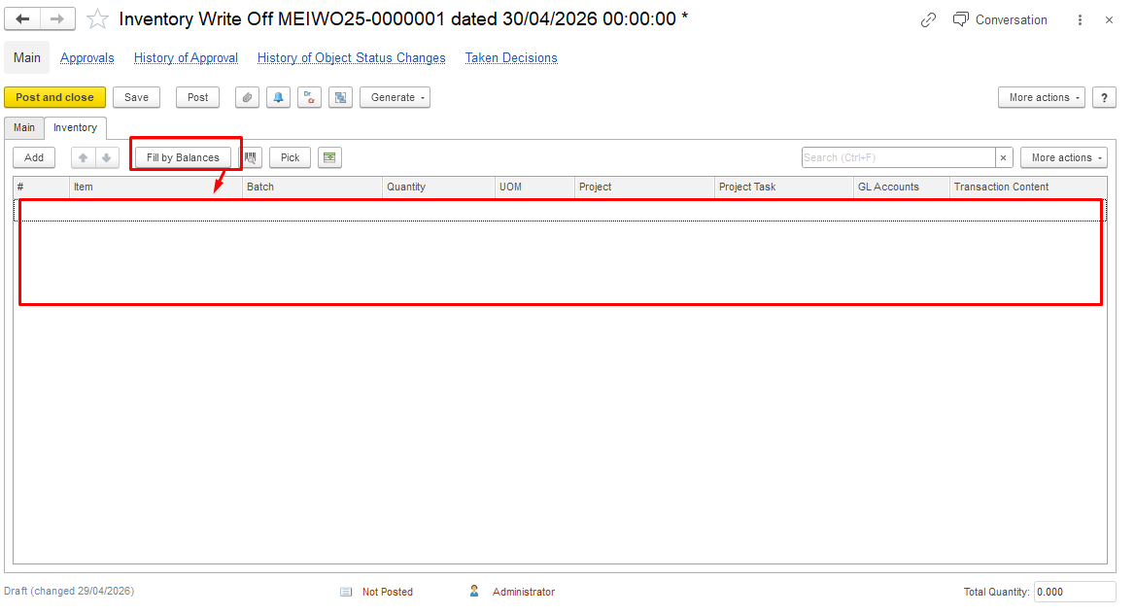1135x614 pixels.
Task: Click the Search (Ctrl+F) field
Action: tap(898, 157)
